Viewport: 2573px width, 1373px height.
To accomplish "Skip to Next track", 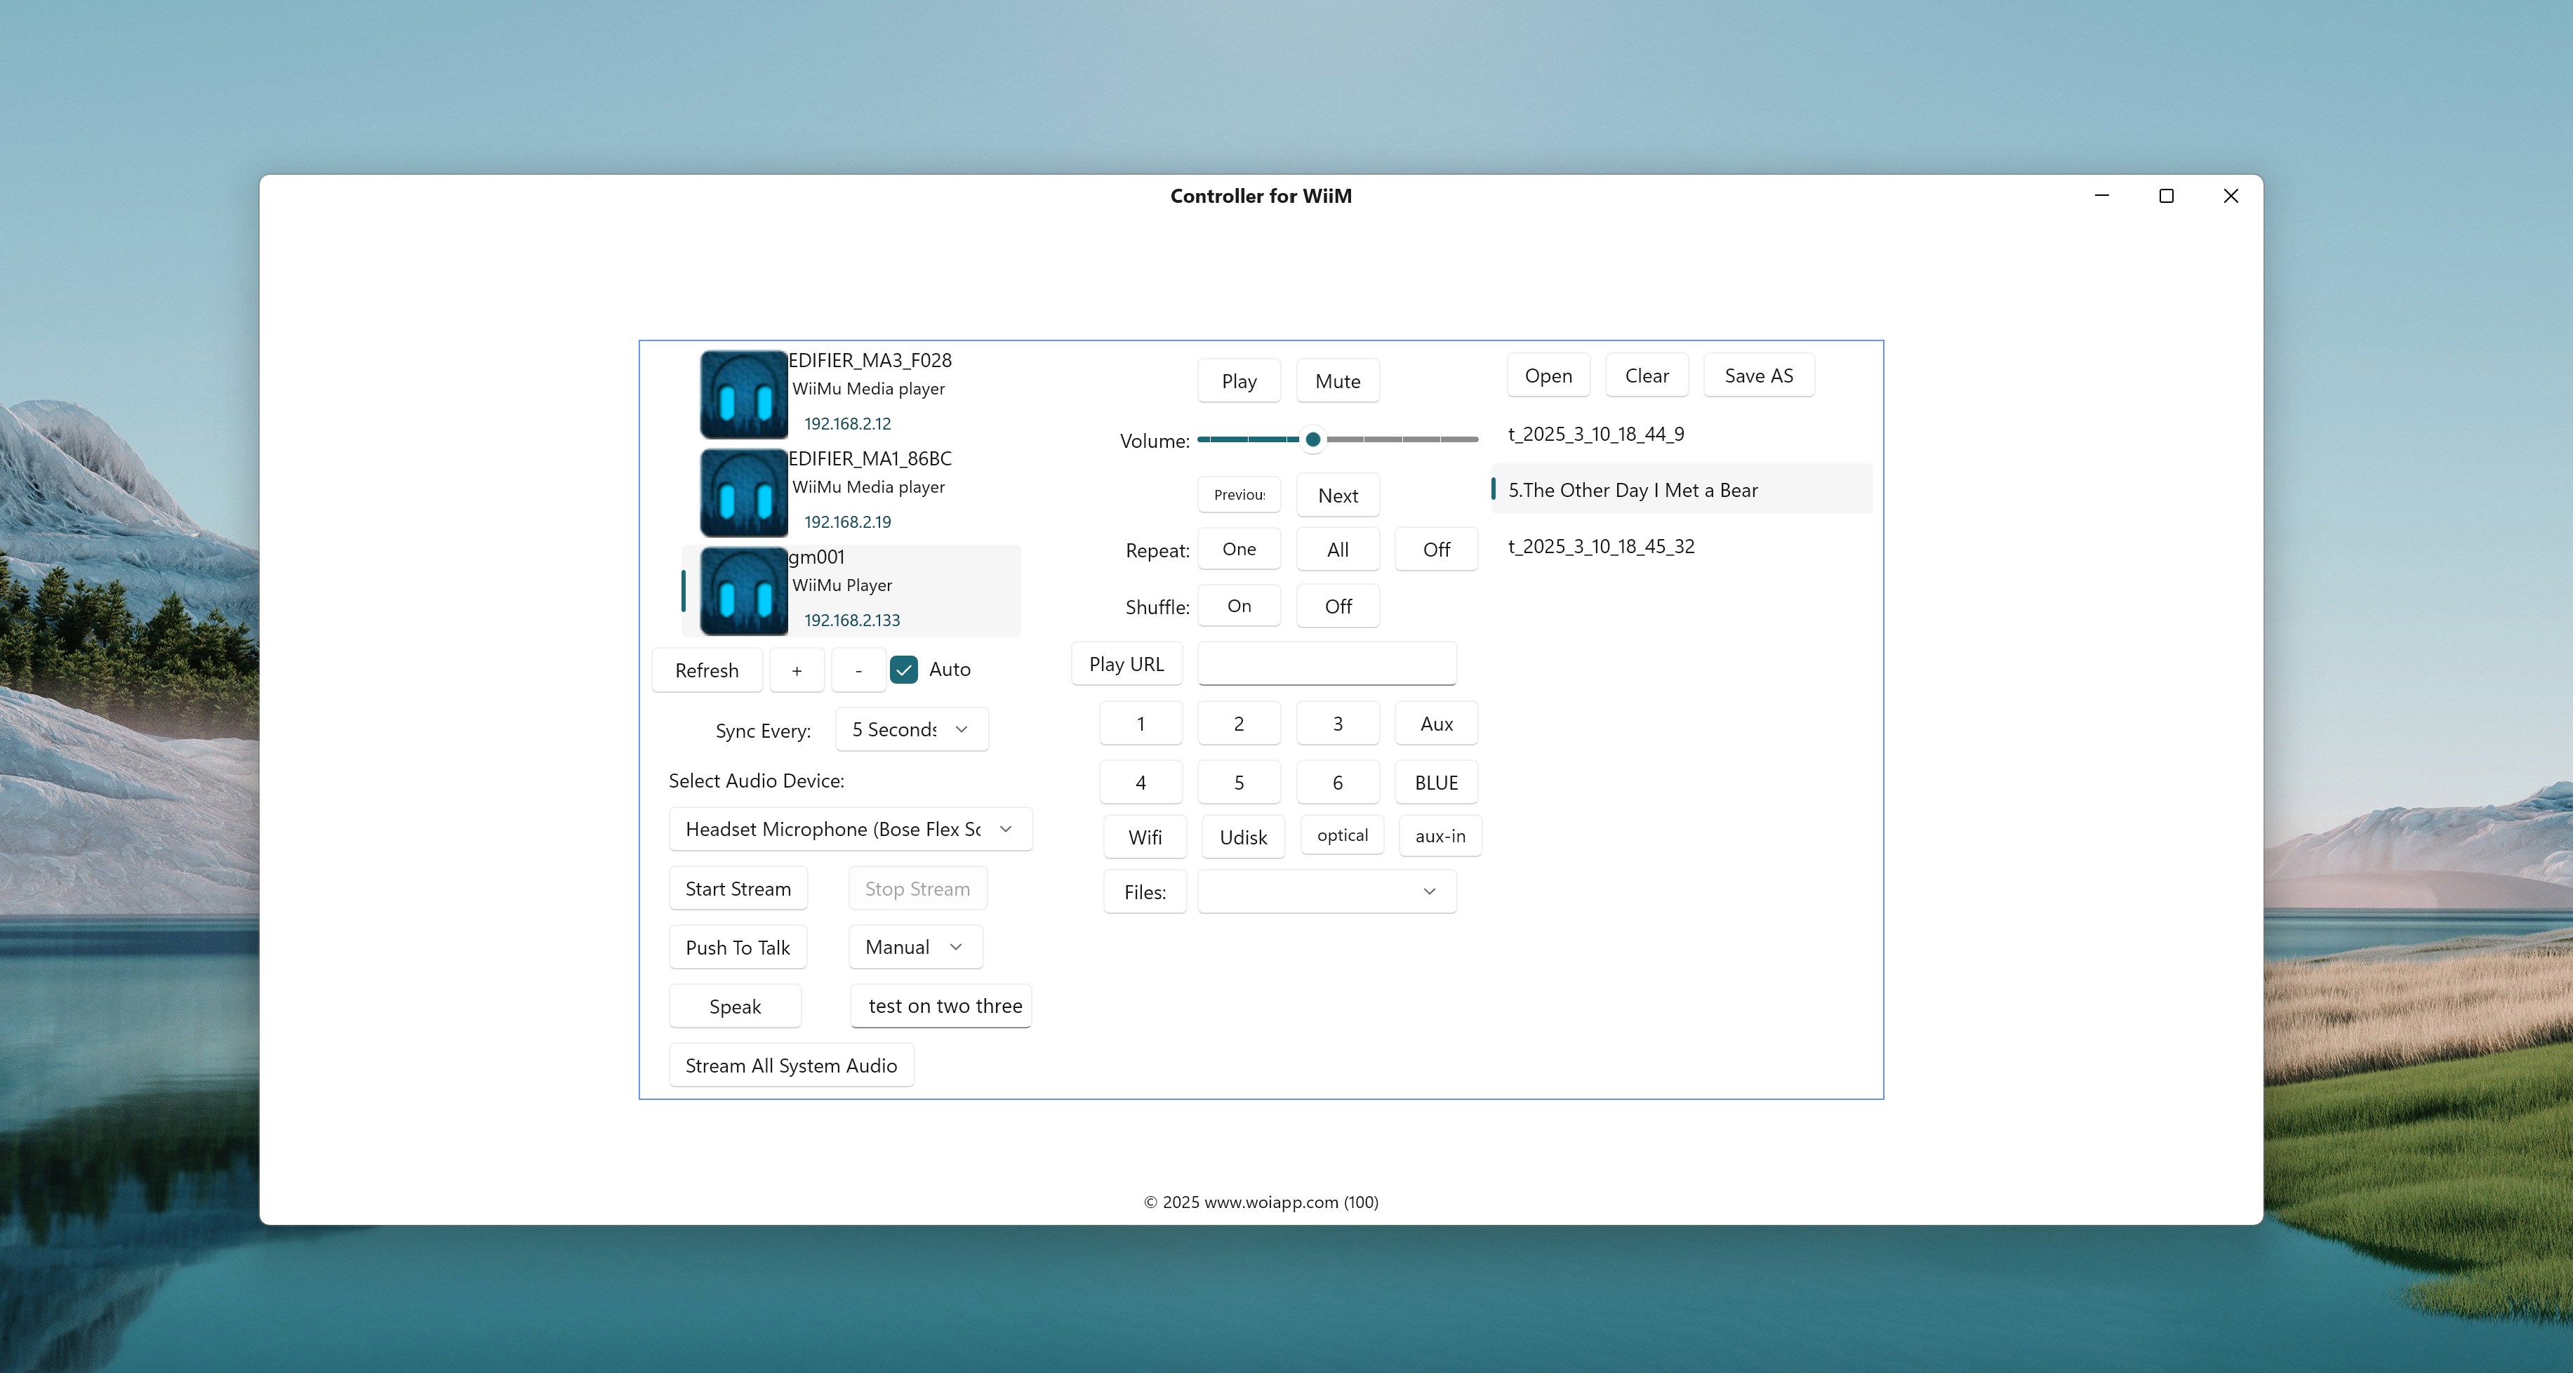I will 1338,496.
